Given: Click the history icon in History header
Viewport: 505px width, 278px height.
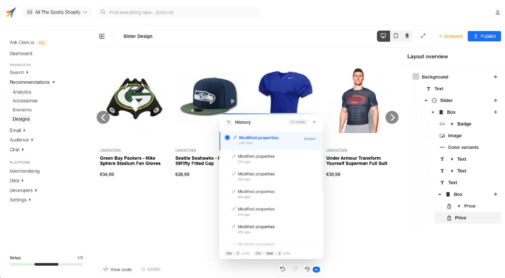Looking at the screenshot, I should click(228, 122).
